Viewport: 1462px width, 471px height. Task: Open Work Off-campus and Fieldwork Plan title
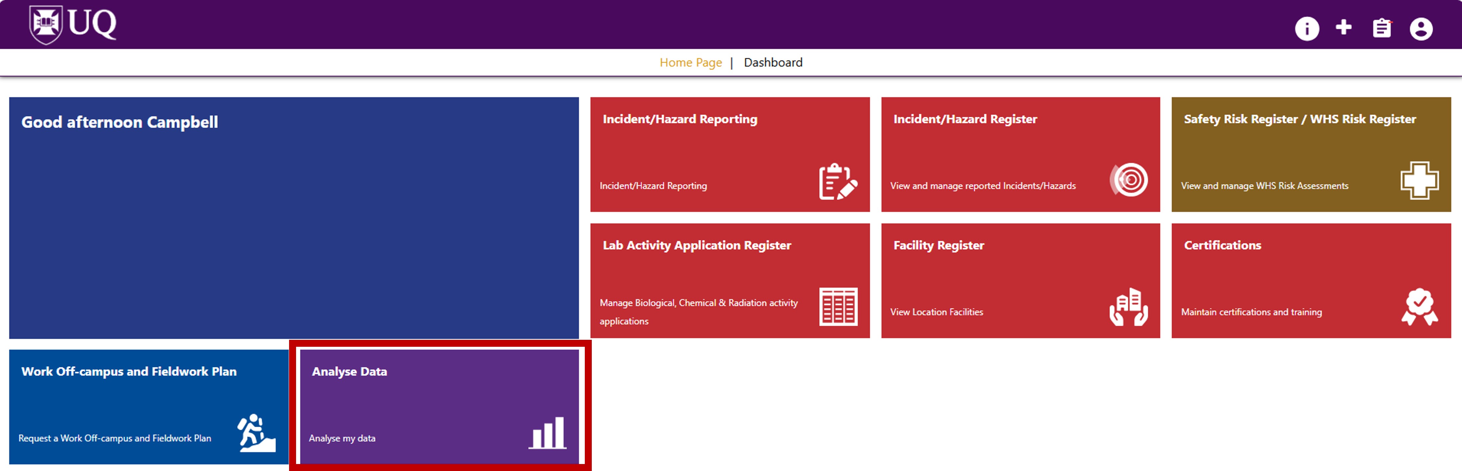[x=129, y=371]
